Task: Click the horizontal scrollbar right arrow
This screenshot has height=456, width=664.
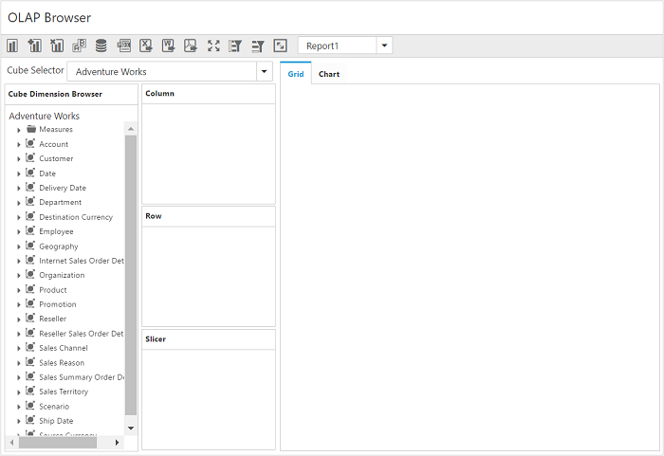Action: [118, 443]
